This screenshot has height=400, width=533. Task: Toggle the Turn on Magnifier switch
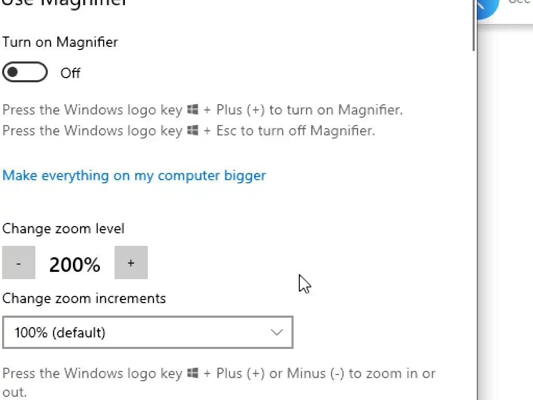pyautogui.click(x=24, y=72)
